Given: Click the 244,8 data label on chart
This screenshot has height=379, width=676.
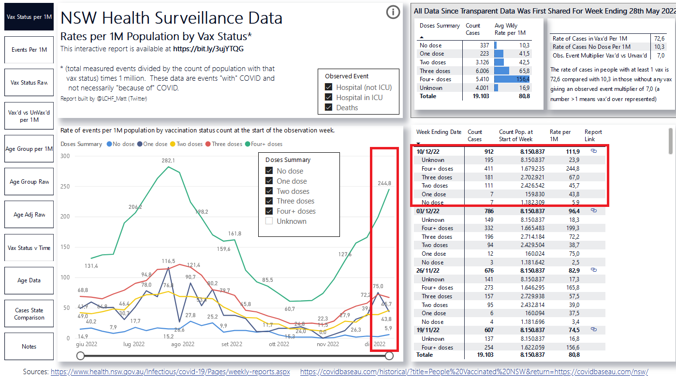Looking at the screenshot, I should pyautogui.click(x=385, y=183).
